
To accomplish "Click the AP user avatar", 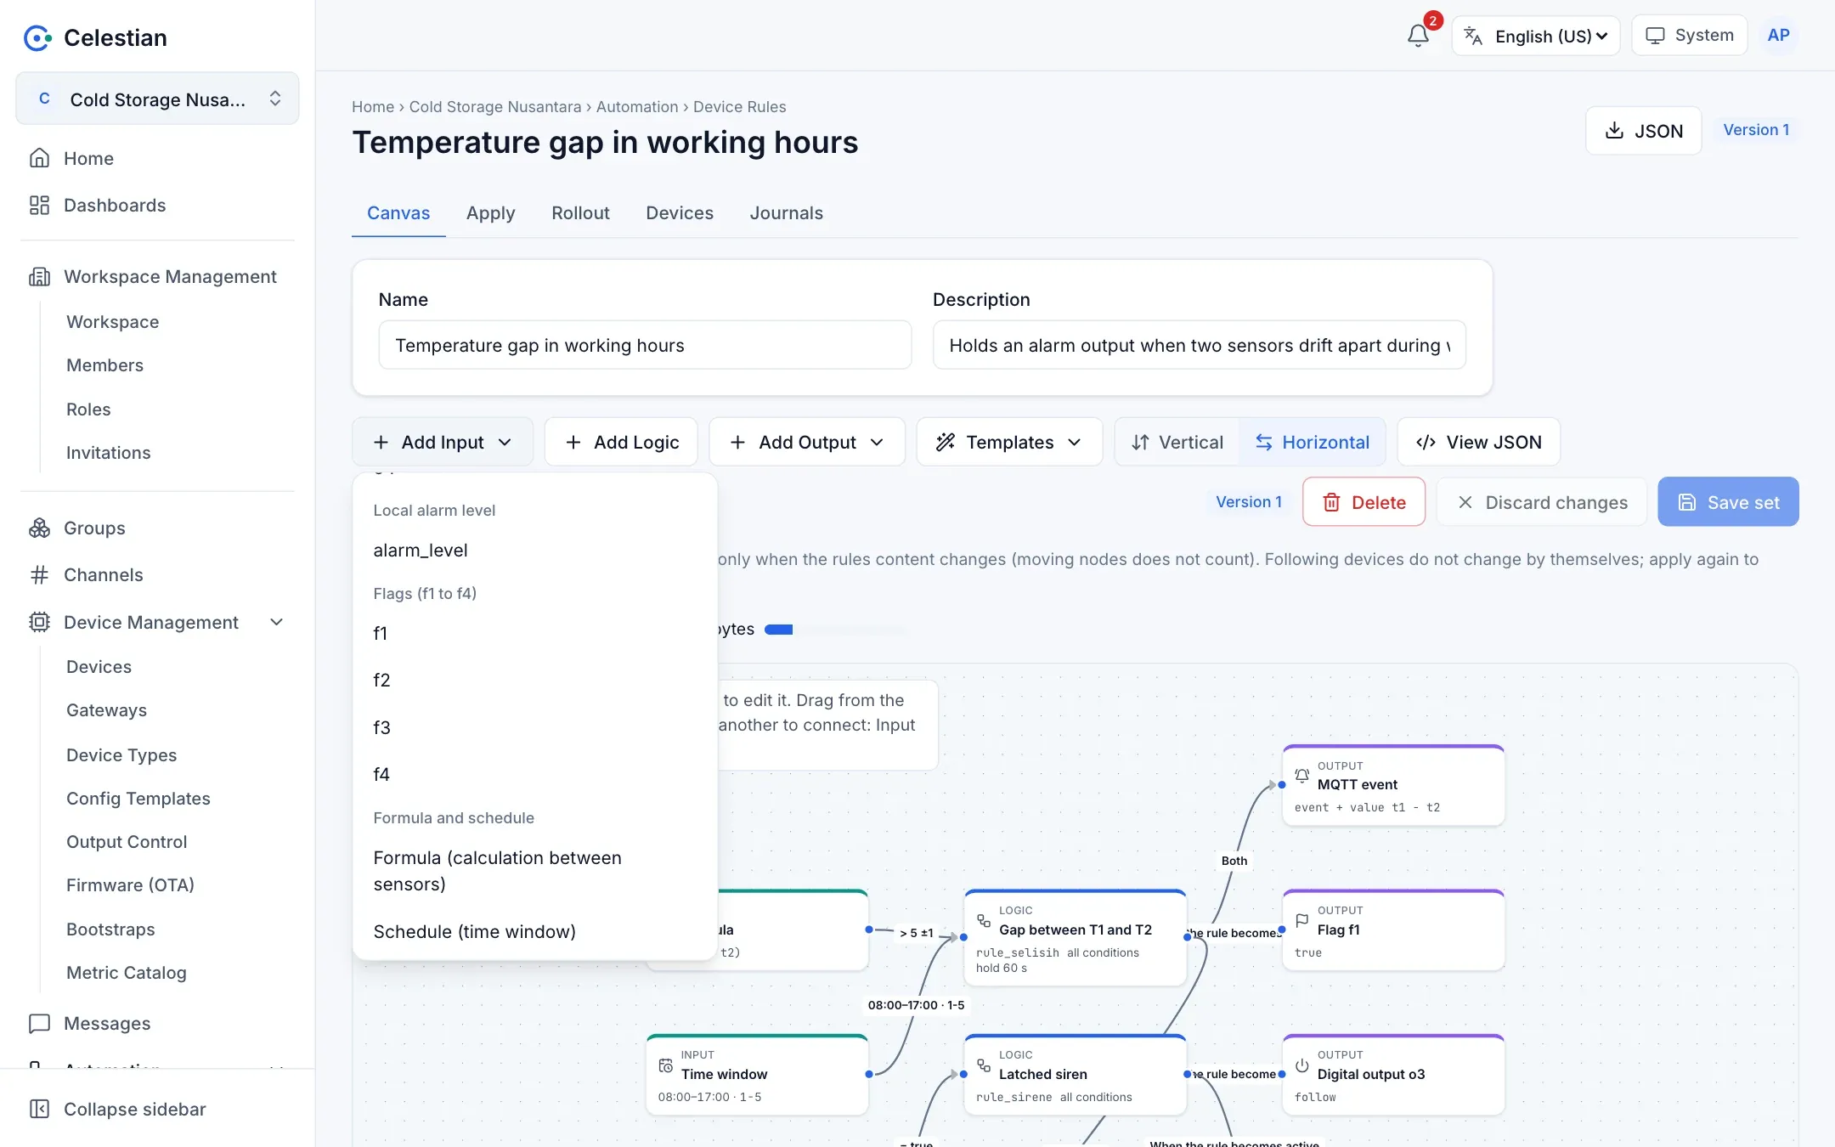I will [x=1778, y=36].
